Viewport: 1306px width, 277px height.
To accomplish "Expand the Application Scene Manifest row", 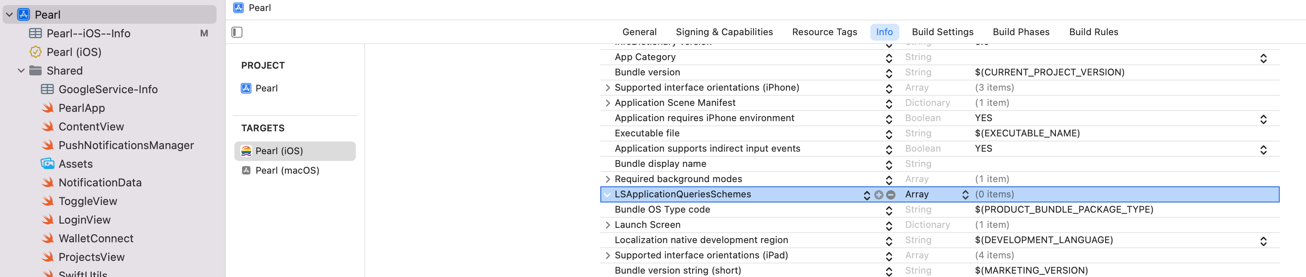I will pyautogui.click(x=608, y=103).
